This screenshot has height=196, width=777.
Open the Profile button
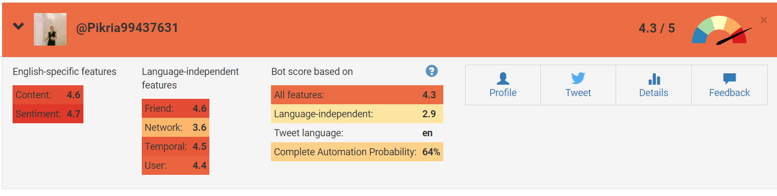(503, 85)
